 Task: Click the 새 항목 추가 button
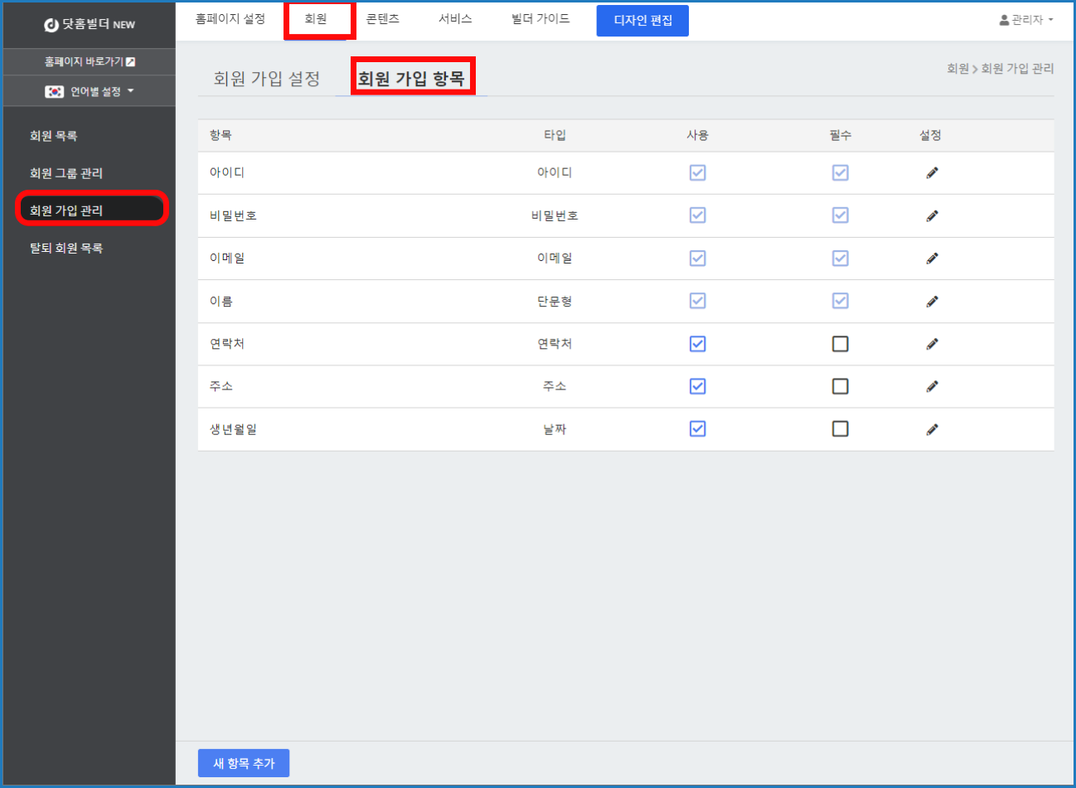243,763
